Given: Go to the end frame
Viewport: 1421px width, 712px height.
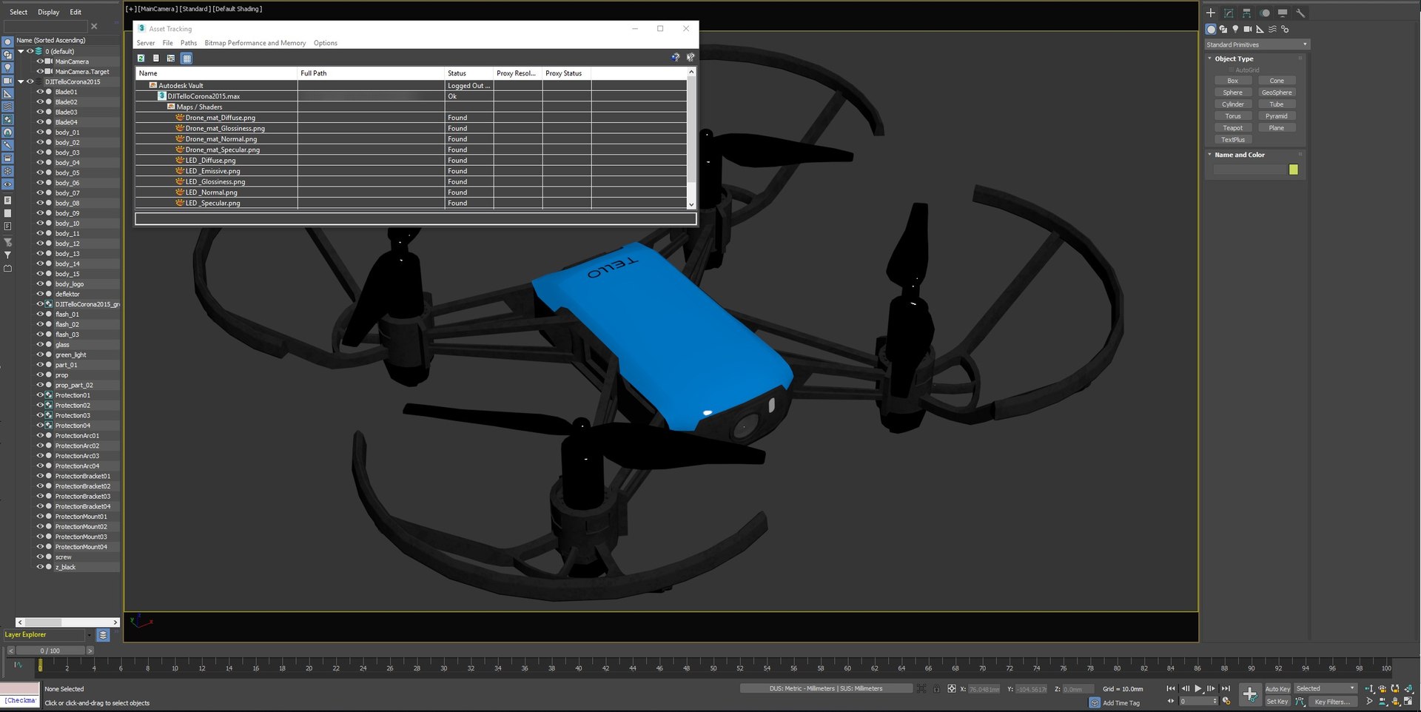Looking at the screenshot, I should 1226,688.
